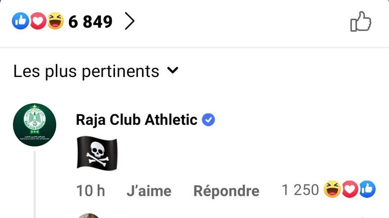Open the 6 849 reactions count
389x218 pixels.
(90, 22)
